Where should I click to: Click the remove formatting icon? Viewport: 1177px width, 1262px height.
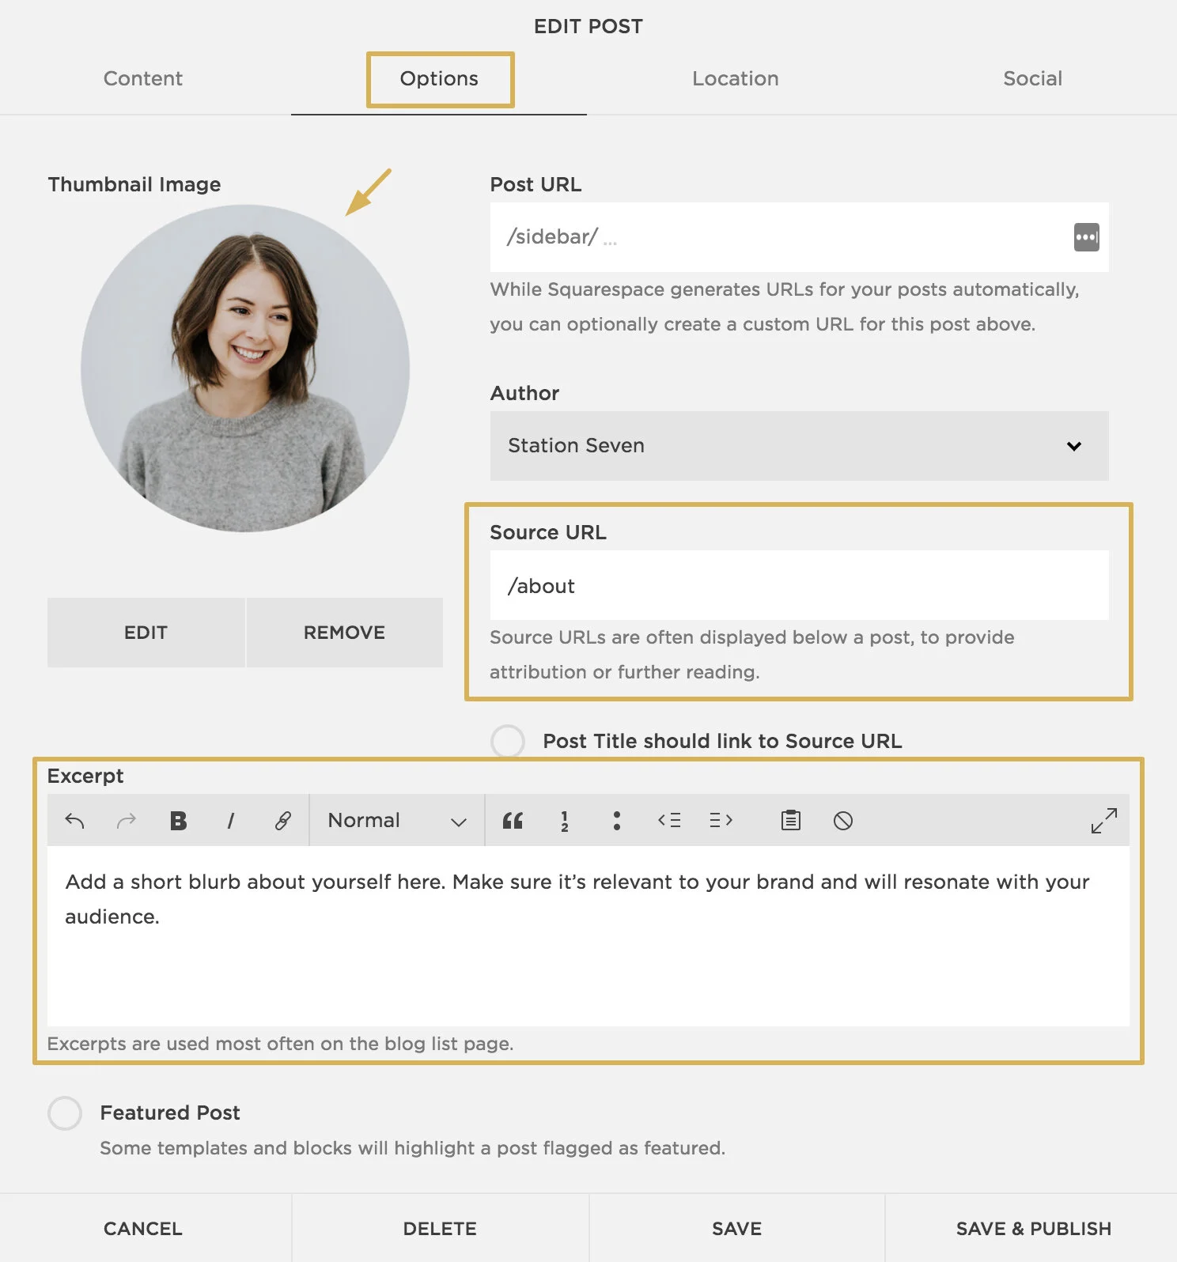843,821
